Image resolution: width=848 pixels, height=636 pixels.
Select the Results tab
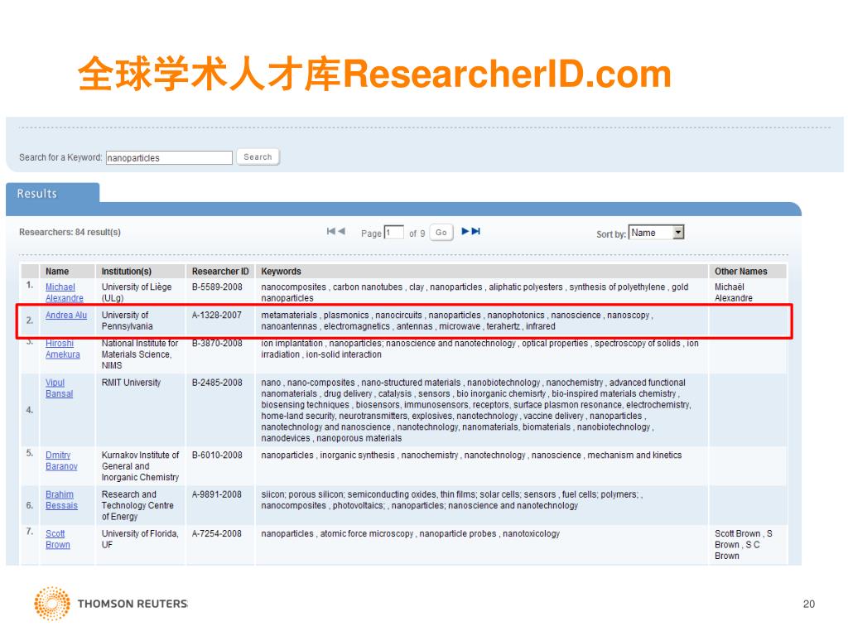(x=52, y=194)
